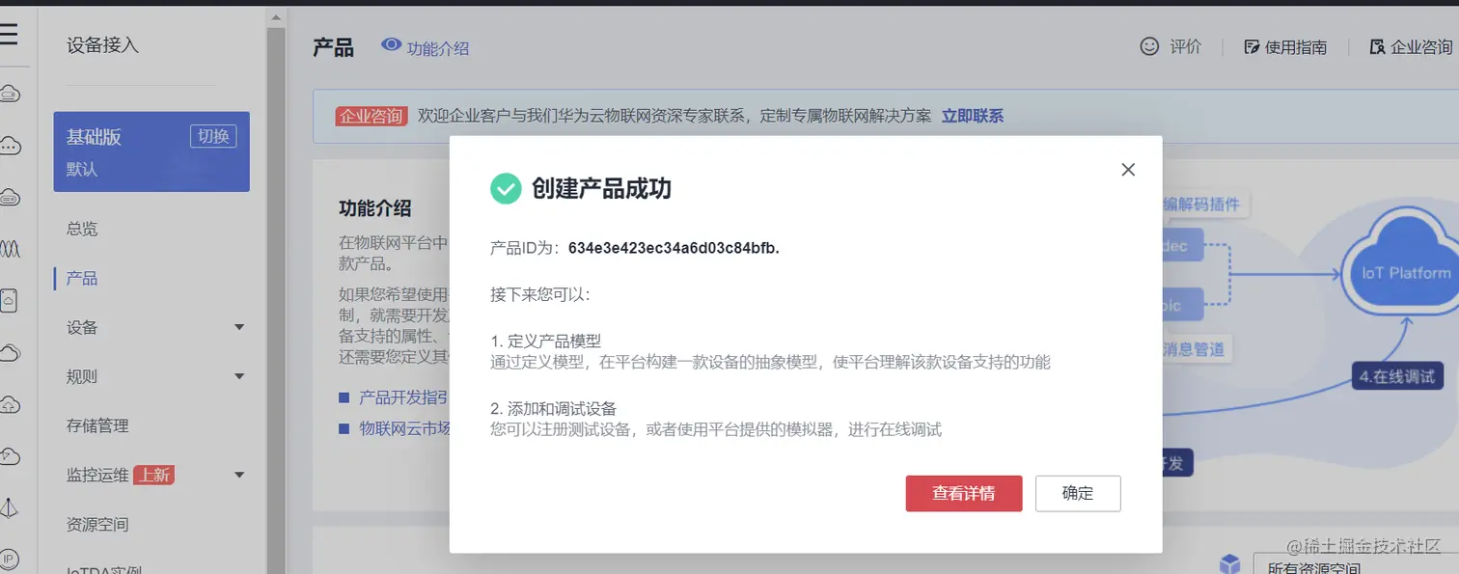The image size is (1459, 574).
Task: Click the 查看详情 button
Action: [964, 493]
